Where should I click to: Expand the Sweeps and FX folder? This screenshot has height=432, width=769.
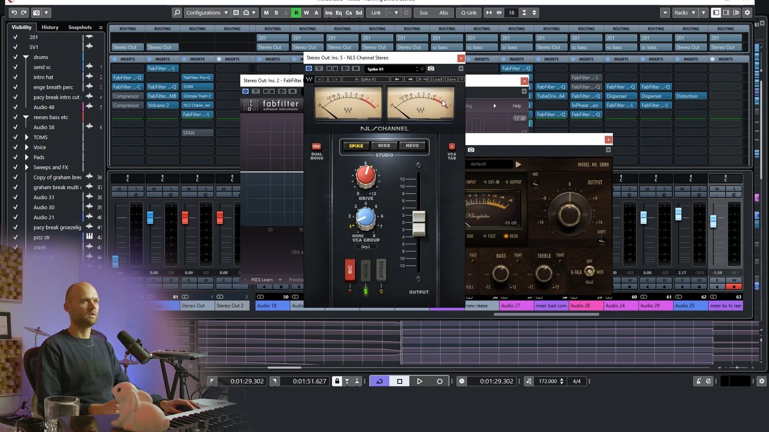click(26, 168)
